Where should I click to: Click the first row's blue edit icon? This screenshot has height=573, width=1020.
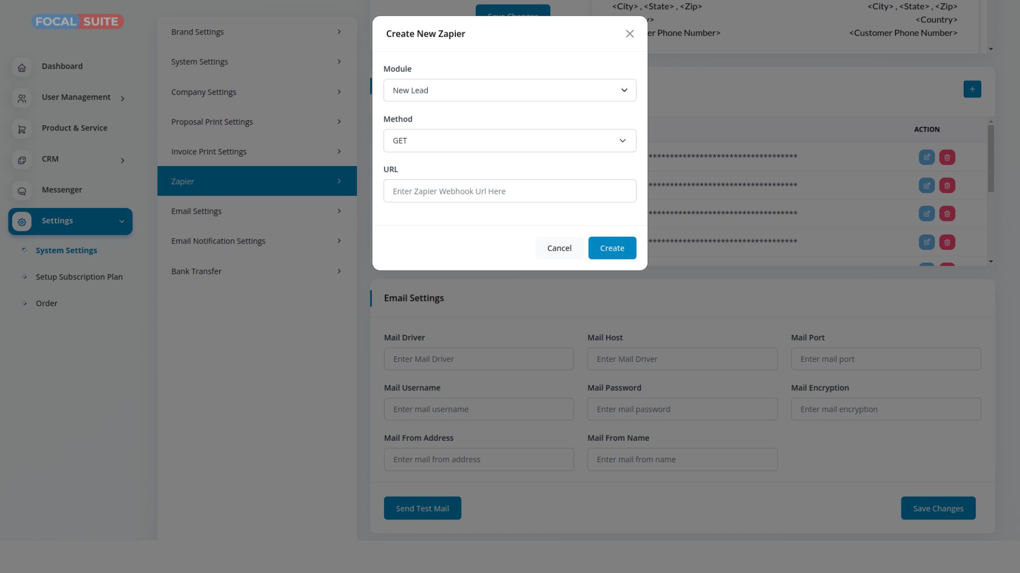coord(926,157)
